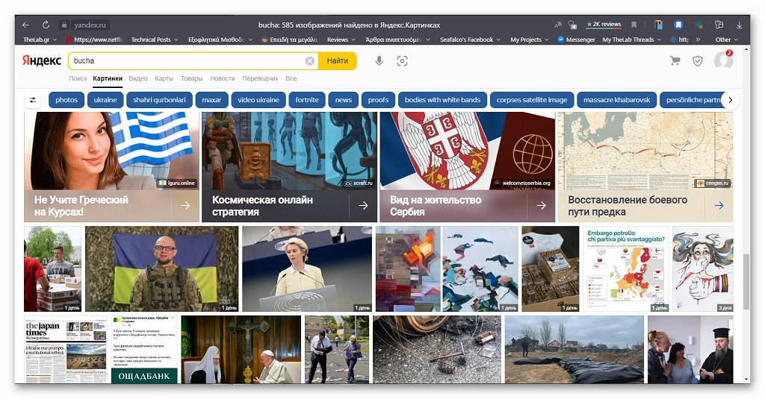This screenshot has height=399, width=765.
Task: Open the lguru.online source label
Action: coord(176,183)
